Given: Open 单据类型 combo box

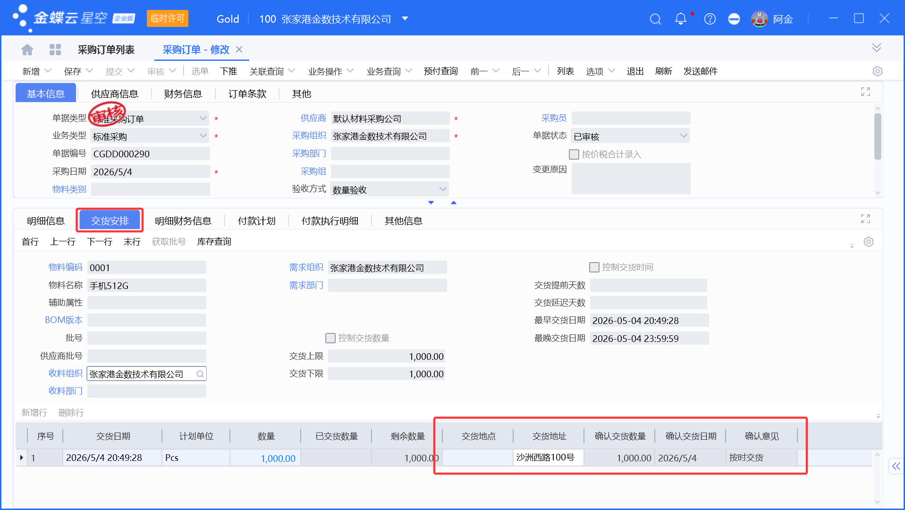Looking at the screenshot, I should 149,119.
